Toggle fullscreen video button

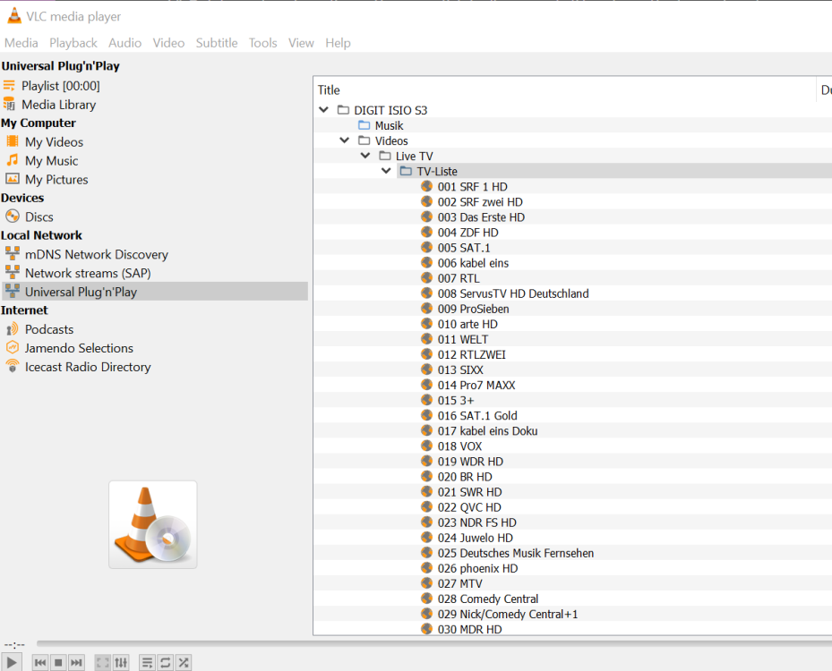pos(103,663)
